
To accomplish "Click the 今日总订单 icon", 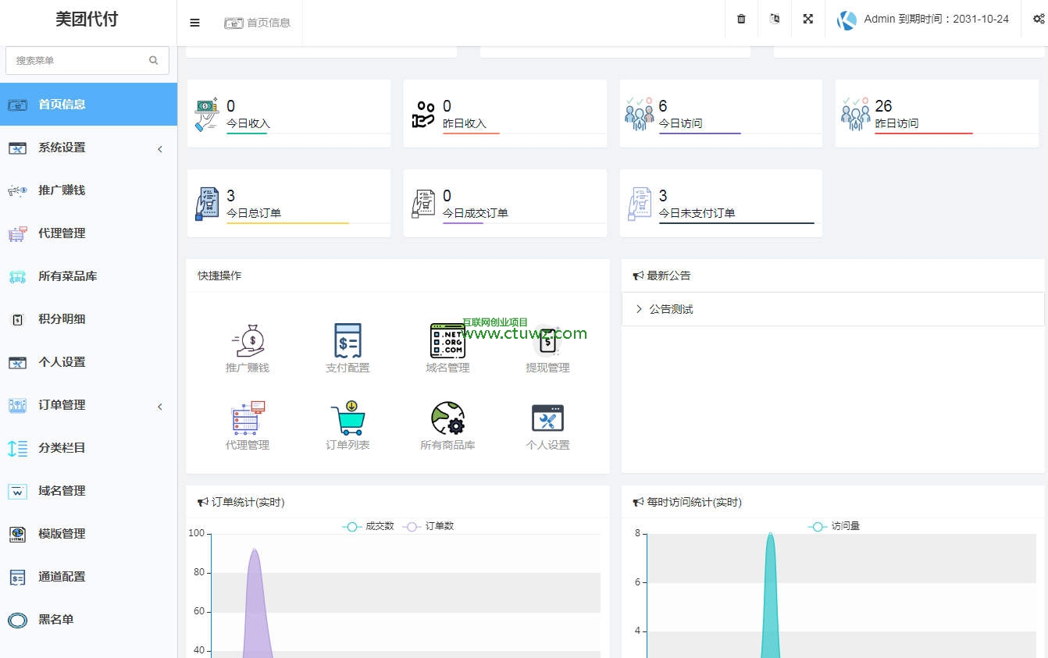I will pos(208,204).
